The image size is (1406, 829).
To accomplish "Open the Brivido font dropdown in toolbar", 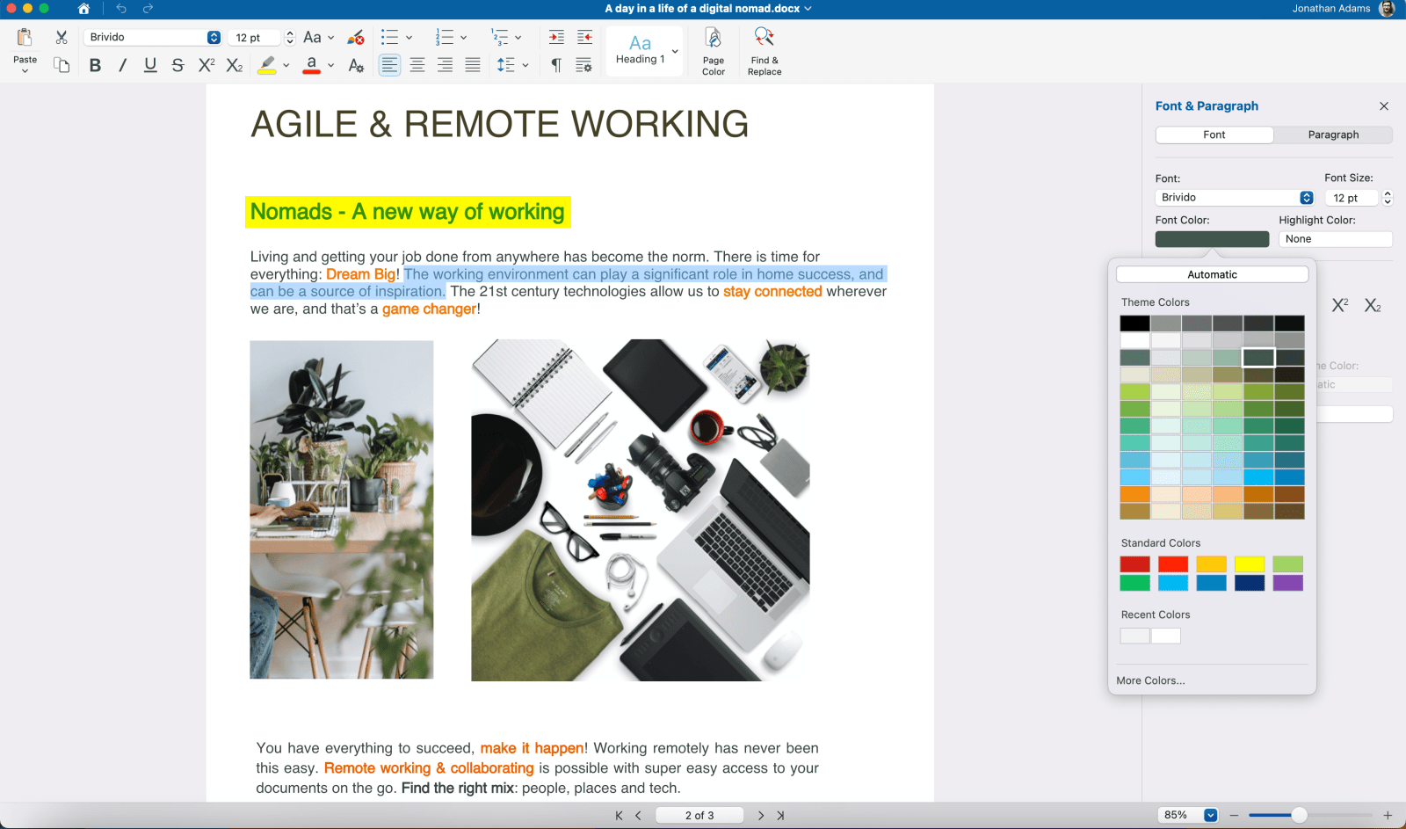I will [x=214, y=37].
